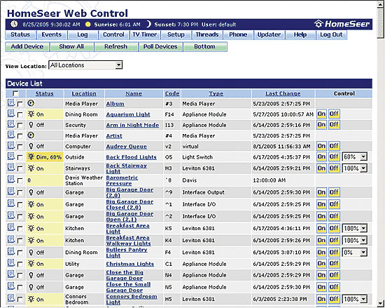Image resolution: width=385 pixels, height=308 pixels.
Task: Switch to the Log tab
Action: coord(83,34)
